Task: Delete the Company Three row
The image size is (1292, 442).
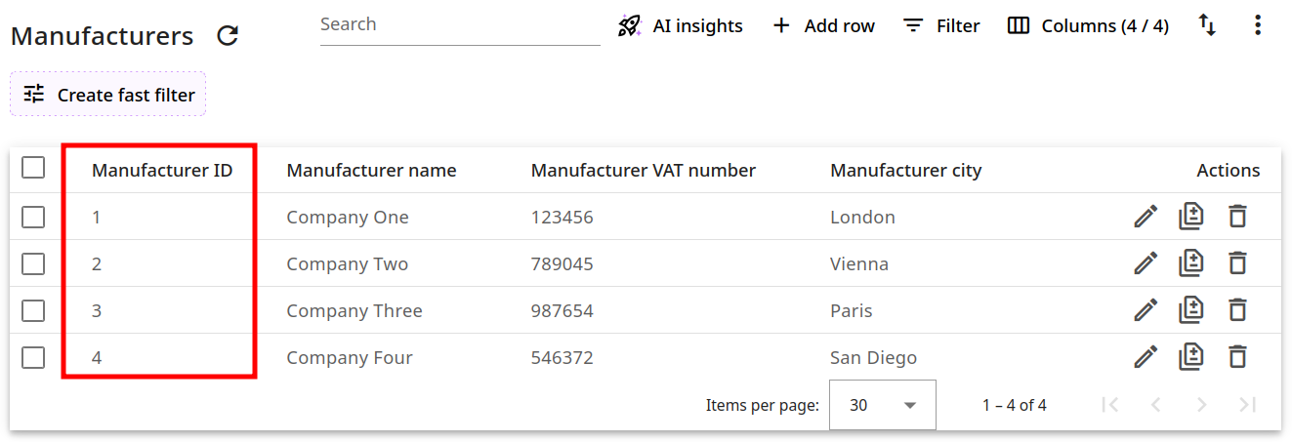Action: pos(1237,310)
